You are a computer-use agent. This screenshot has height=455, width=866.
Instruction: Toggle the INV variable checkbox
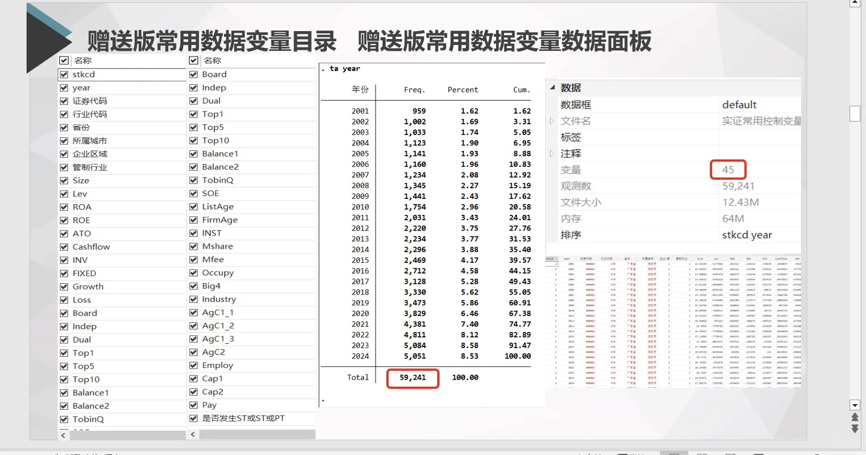(x=64, y=260)
